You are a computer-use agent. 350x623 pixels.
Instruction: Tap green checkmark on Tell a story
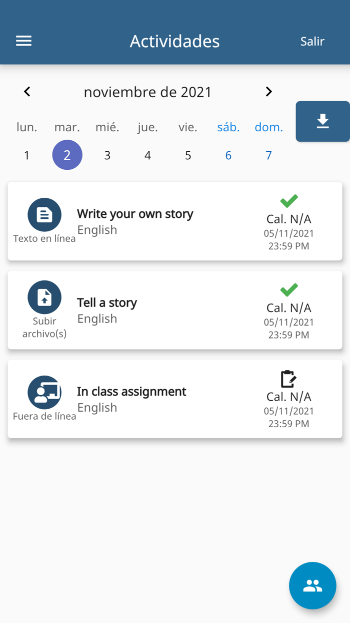289,289
